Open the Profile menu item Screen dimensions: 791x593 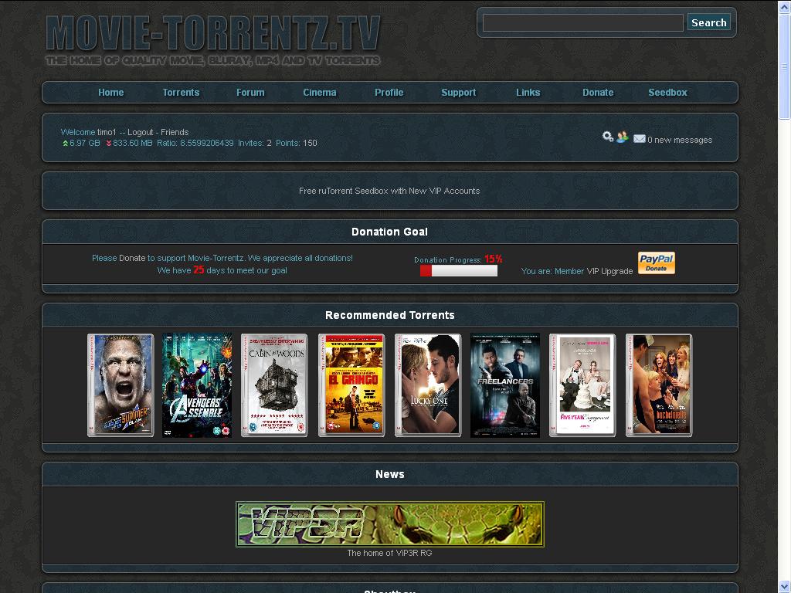click(x=389, y=93)
